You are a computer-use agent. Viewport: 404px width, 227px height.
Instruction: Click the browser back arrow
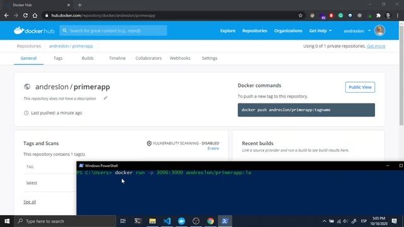(x=6, y=15)
